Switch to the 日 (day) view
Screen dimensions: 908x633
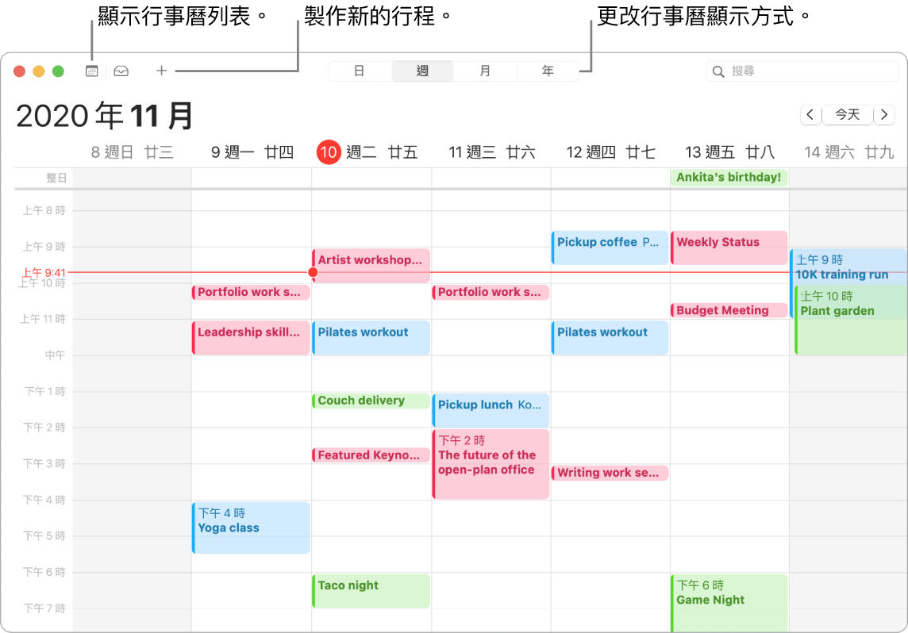(x=360, y=71)
